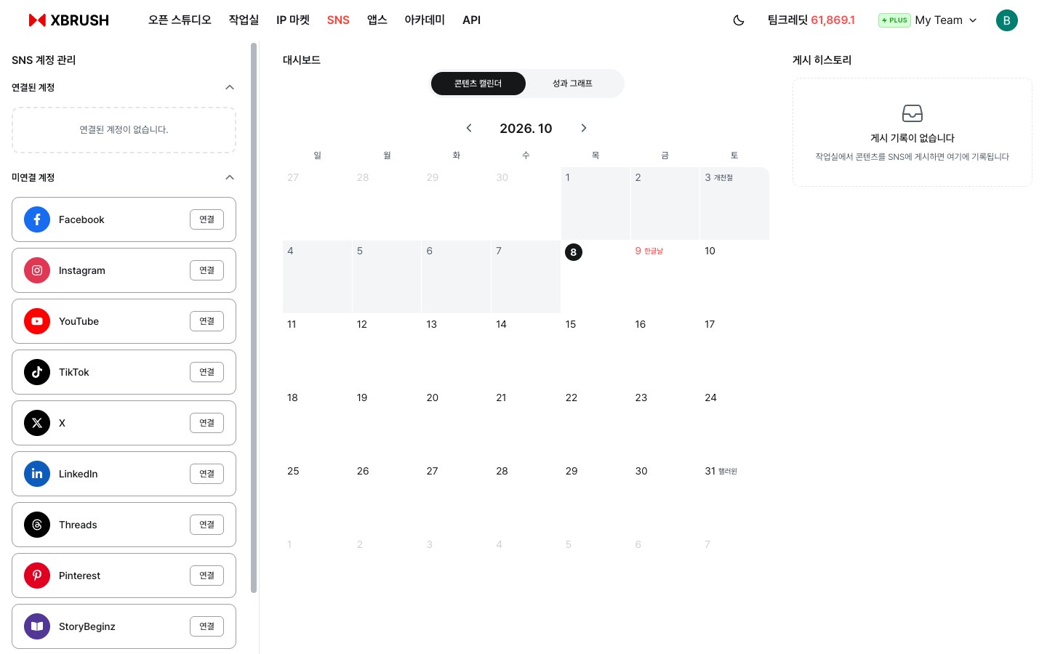Viewport: 1047px width, 654px height.
Task: Open the API menu item
Action: pyautogui.click(x=471, y=20)
